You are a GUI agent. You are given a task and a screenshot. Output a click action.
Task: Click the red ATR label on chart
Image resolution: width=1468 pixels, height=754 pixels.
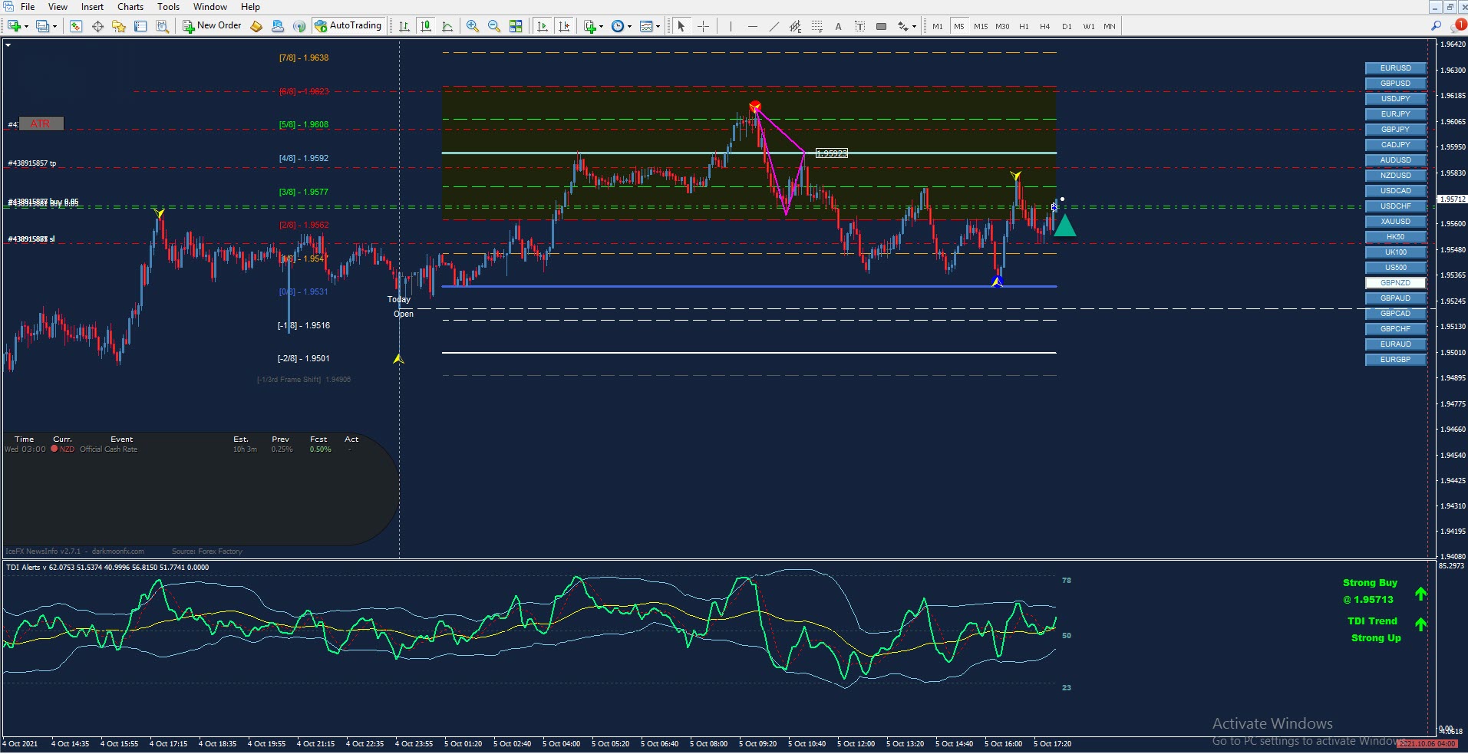[41, 123]
